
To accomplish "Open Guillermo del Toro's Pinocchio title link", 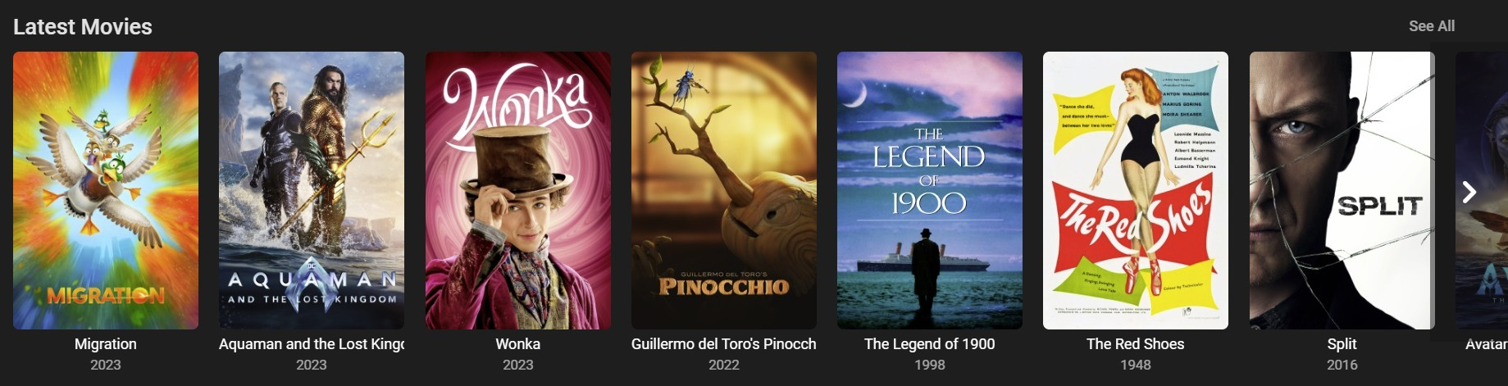I will [724, 344].
